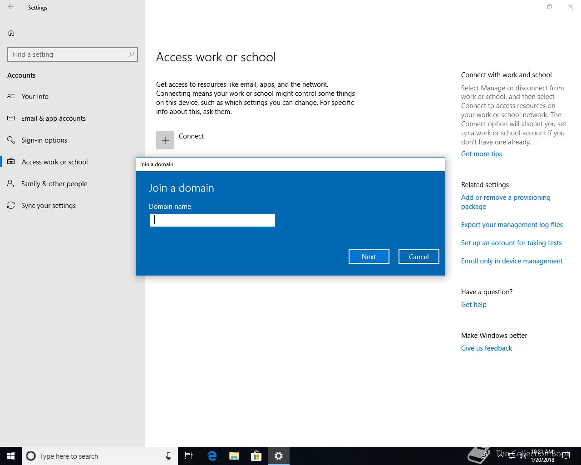Click the Settings gear taskbar icon
The height and width of the screenshot is (465, 581).
click(x=279, y=456)
